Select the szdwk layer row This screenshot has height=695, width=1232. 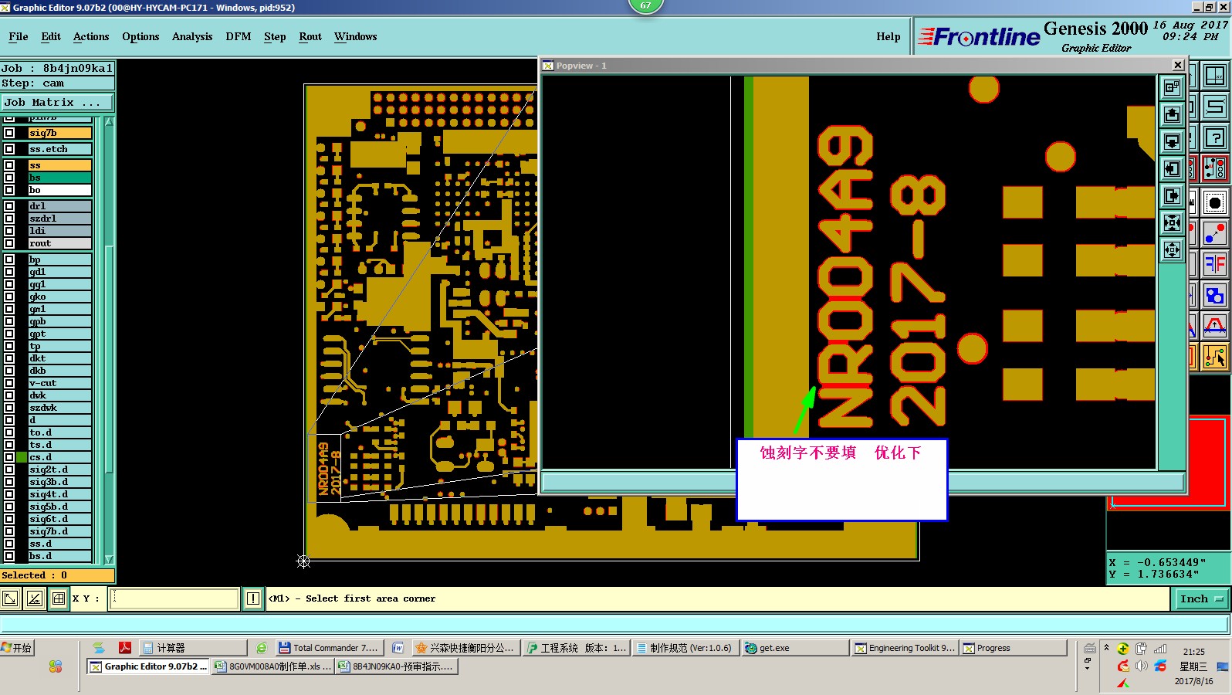pyautogui.click(x=59, y=408)
